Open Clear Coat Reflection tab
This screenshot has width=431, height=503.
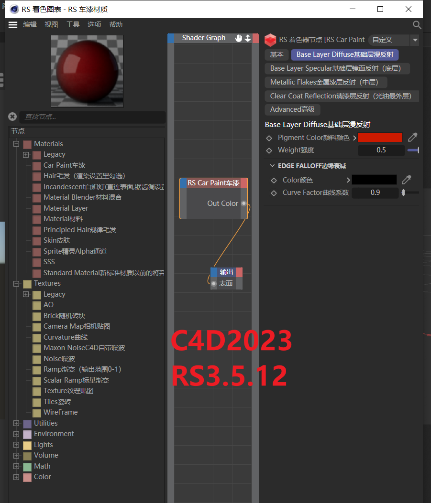tap(343, 96)
